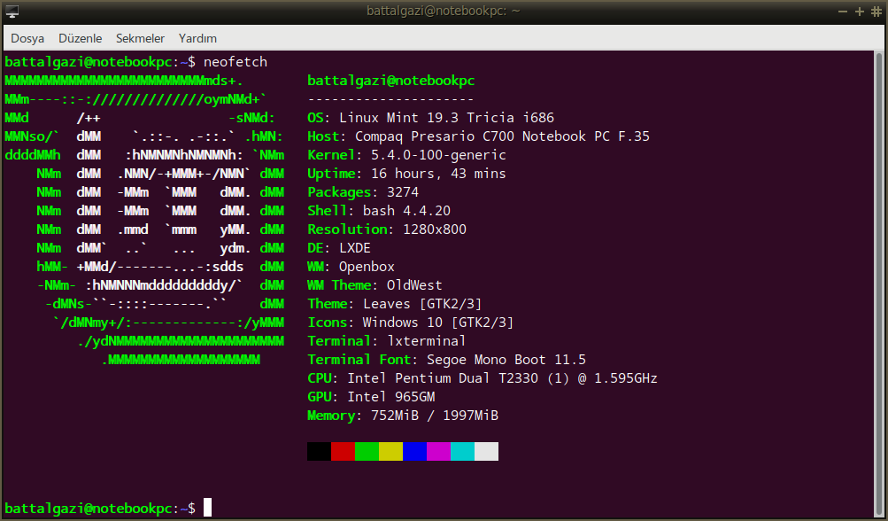Click the Terminal Font value 'Segoe Mono Boot 11.5'
Viewport: 888px width, 521px height.
tap(506, 360)
